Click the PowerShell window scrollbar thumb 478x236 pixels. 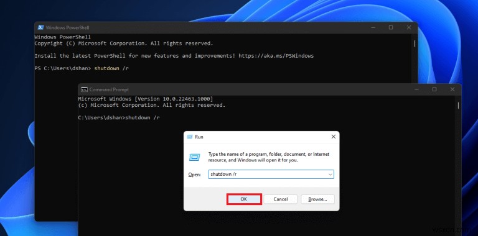(415, 43)
